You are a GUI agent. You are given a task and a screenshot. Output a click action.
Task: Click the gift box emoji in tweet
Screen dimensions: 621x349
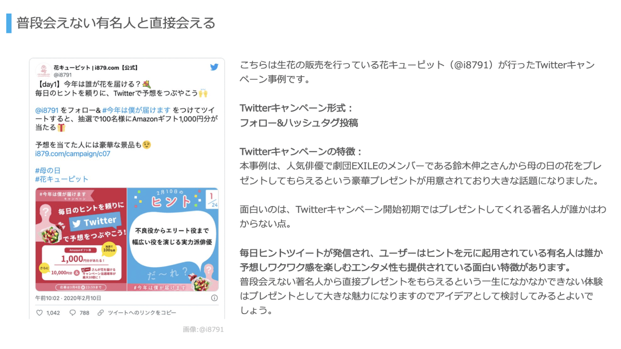click(61, 127)
